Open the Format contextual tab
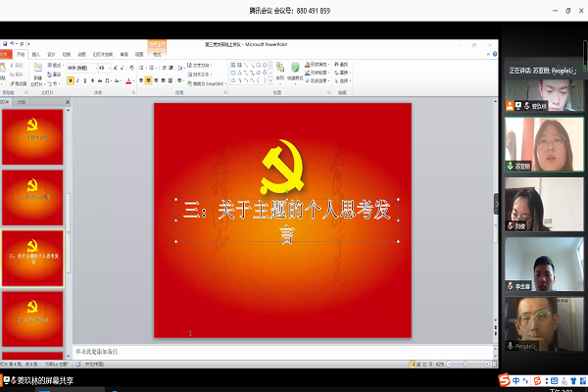 158,54
